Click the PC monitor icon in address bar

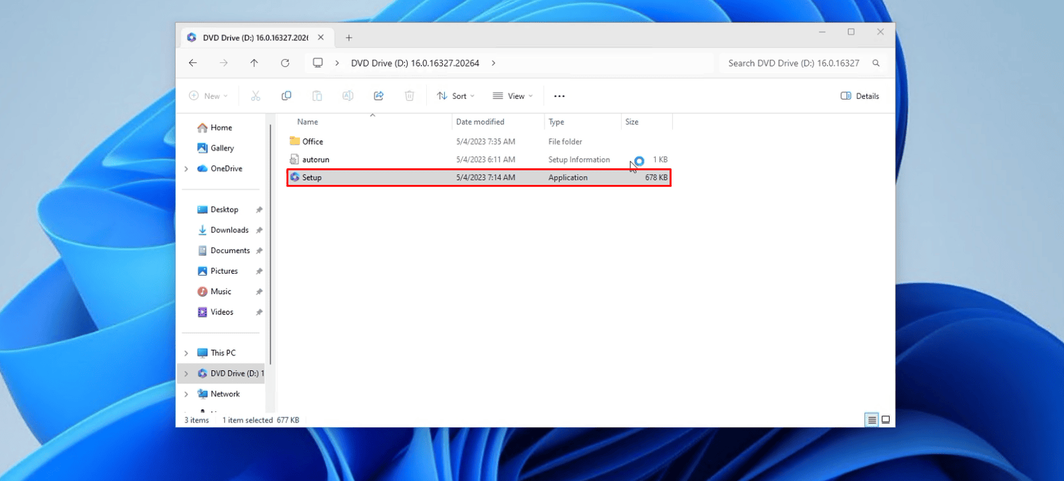[318, 63]
